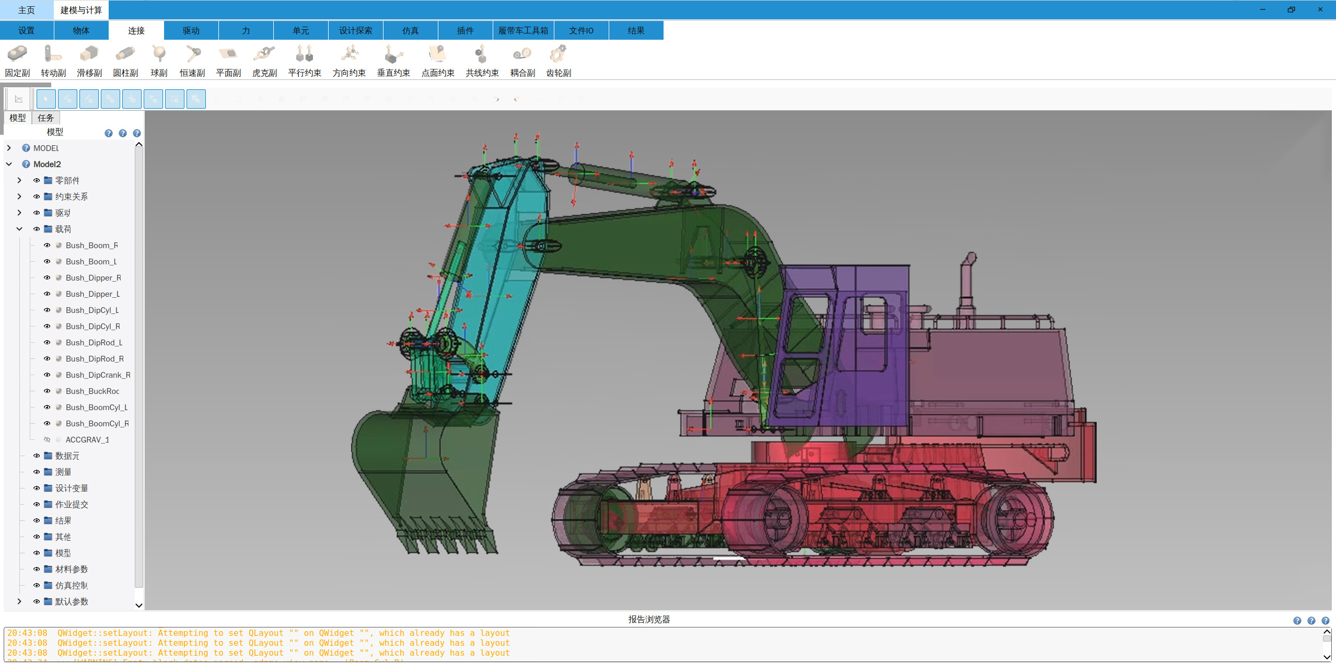Image resolution: width=1336 pixels, height=663 pixels.
Task: Click the model tree scroll-down arrow
Action: point(139,606)
